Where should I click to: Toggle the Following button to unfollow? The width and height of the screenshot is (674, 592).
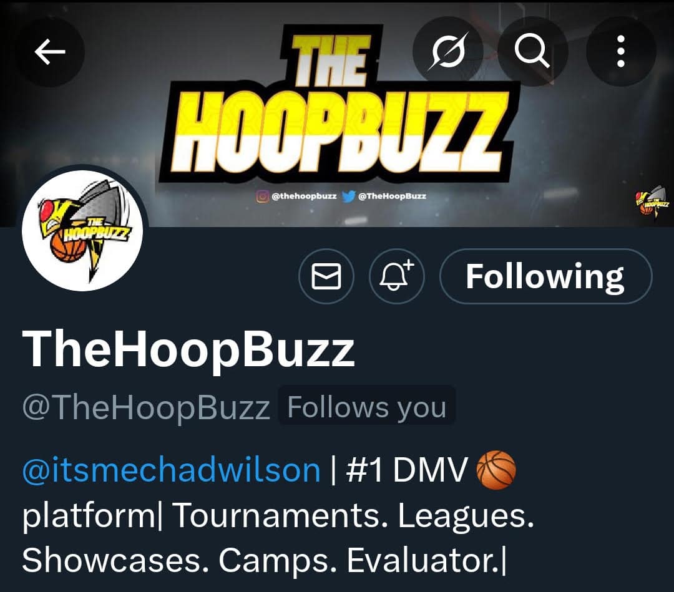546,276
